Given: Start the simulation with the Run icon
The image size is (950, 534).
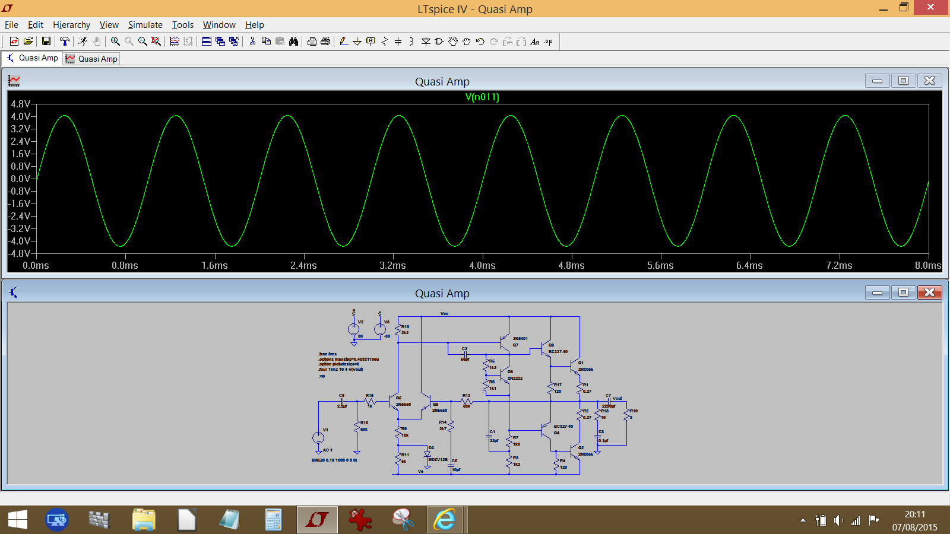Looking at the screenshot, I should [83, 41].
